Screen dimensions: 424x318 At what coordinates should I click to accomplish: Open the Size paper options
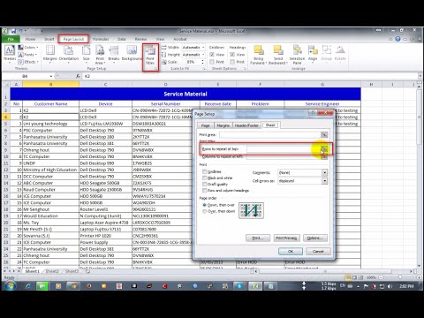click(x=86, y=53)
